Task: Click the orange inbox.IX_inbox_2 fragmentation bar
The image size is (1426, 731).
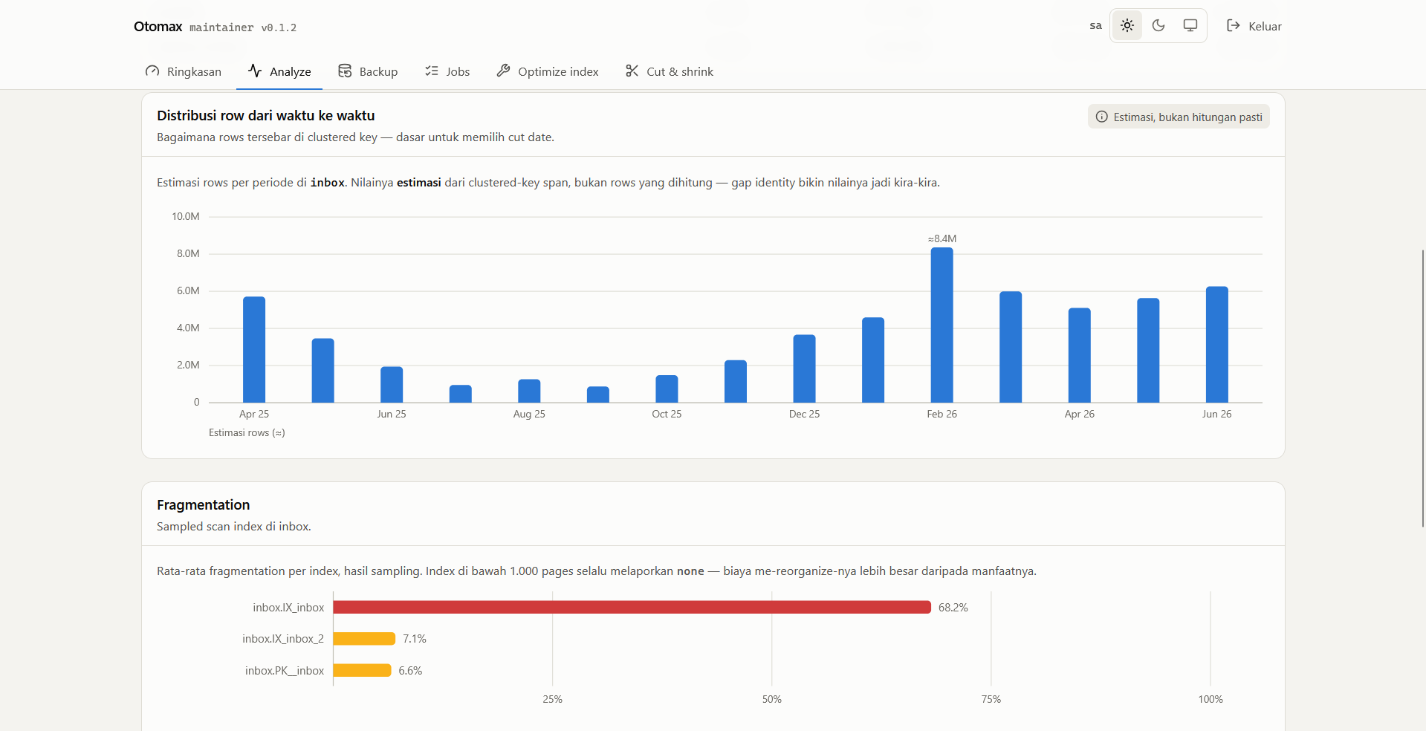Action: 364,638
